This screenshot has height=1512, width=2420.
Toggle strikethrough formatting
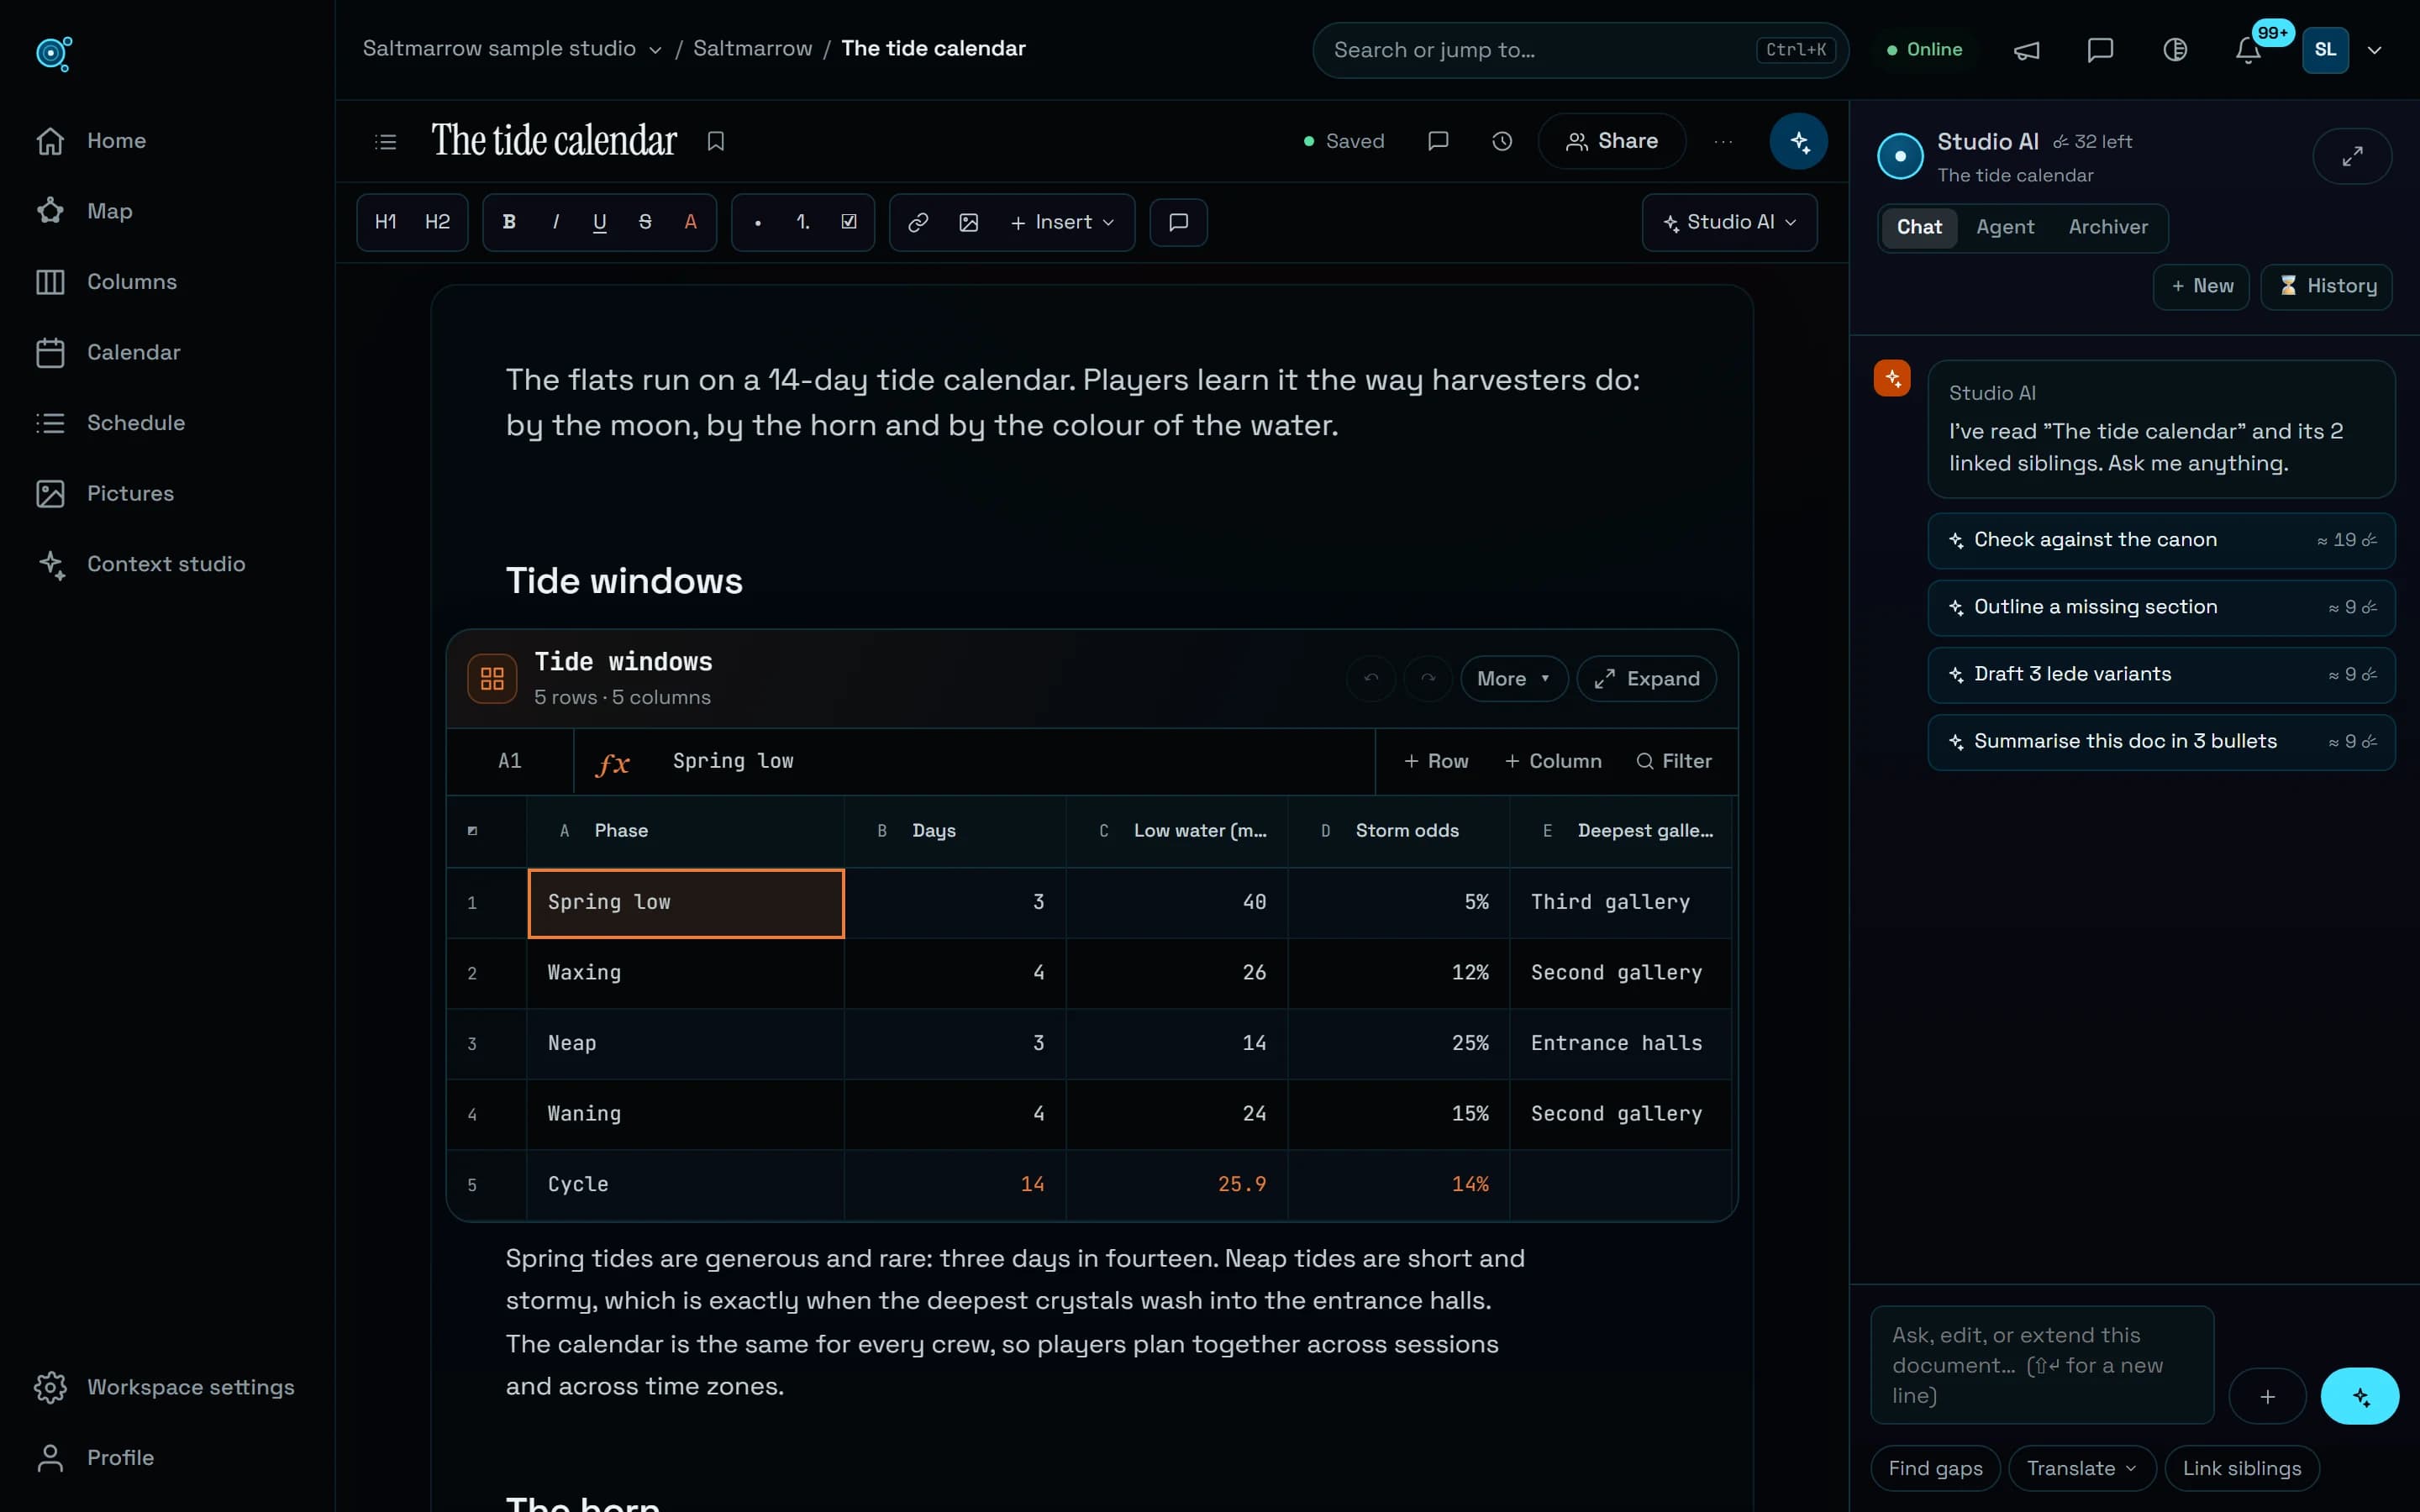pos(645,222)
